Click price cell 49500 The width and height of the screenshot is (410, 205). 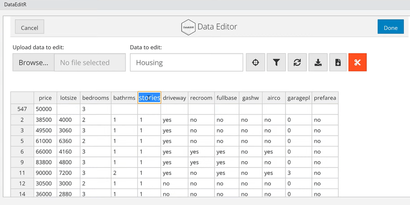[x=45, y=130]
